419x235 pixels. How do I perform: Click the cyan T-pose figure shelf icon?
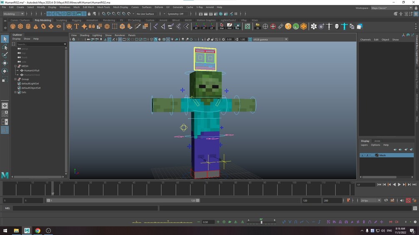pos(344,26)
